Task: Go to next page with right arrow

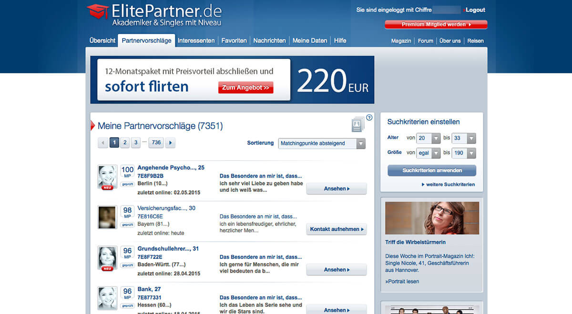Action: [x=170, y=142]
